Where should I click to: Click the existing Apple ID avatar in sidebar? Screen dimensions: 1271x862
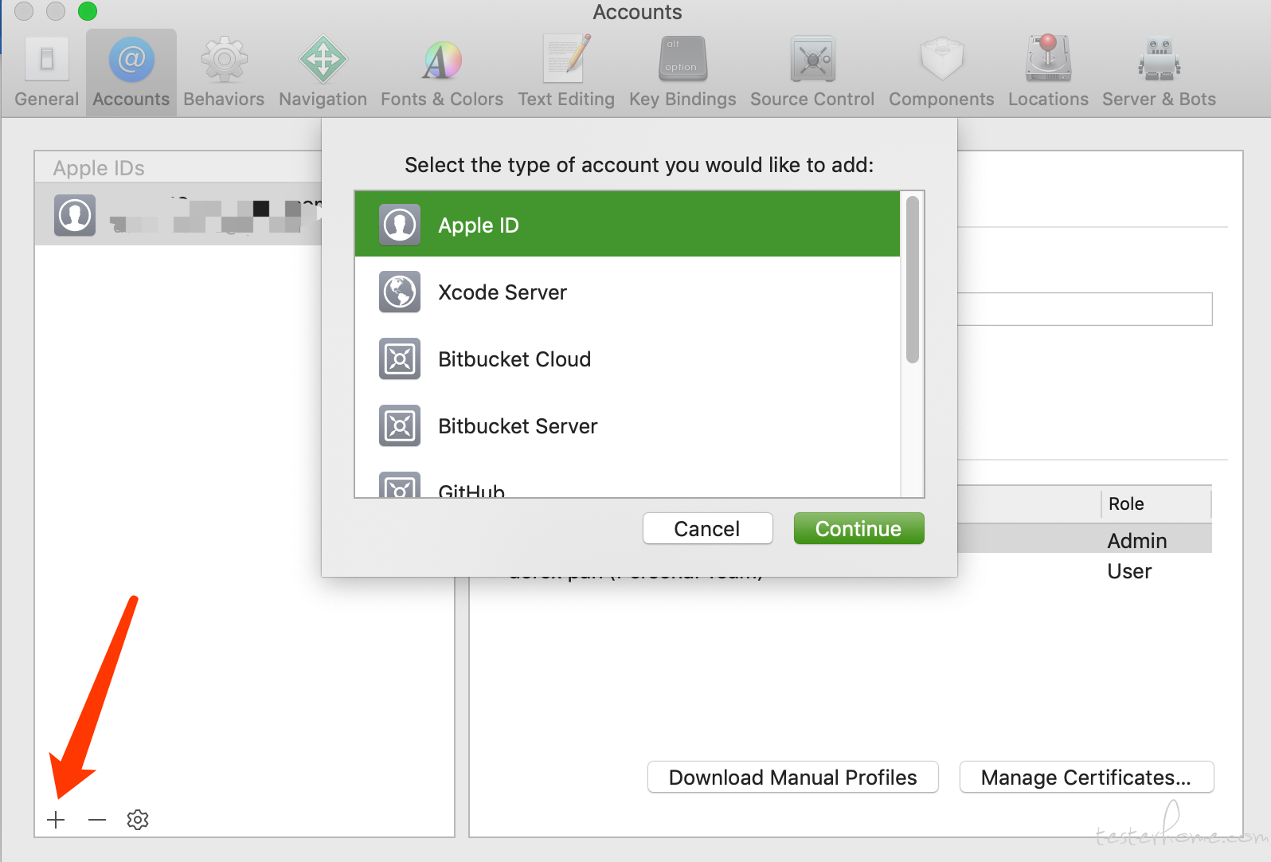(75, 215)
